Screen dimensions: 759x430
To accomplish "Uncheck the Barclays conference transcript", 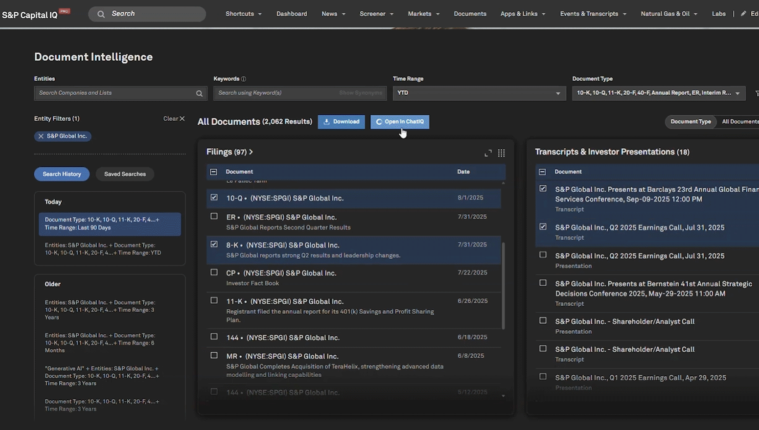I will click(x=543, y=189).
